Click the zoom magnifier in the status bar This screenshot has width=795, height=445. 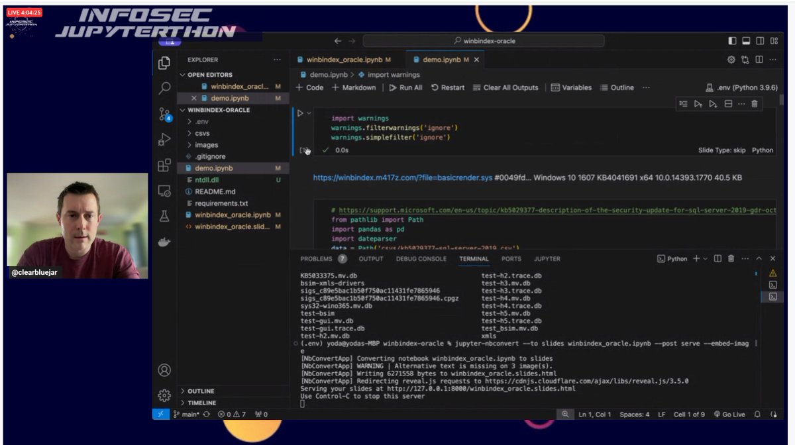pos(565,415)
